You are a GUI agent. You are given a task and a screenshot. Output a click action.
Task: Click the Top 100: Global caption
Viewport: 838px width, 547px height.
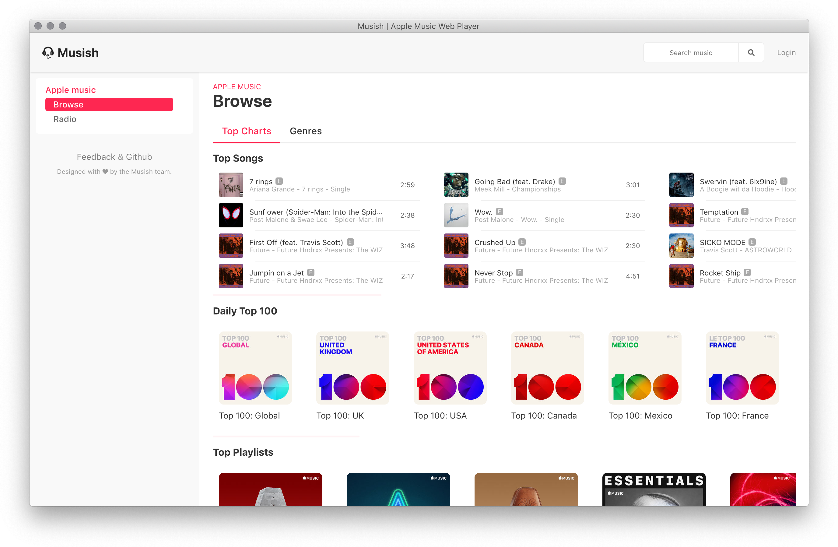tap(249, 416)
